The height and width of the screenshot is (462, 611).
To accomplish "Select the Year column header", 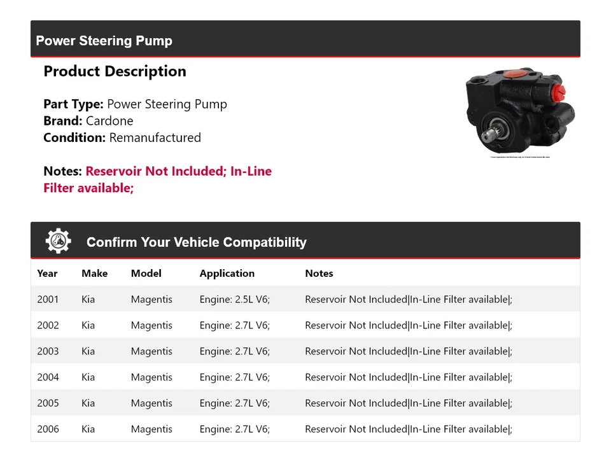I will tap(47, 273).
